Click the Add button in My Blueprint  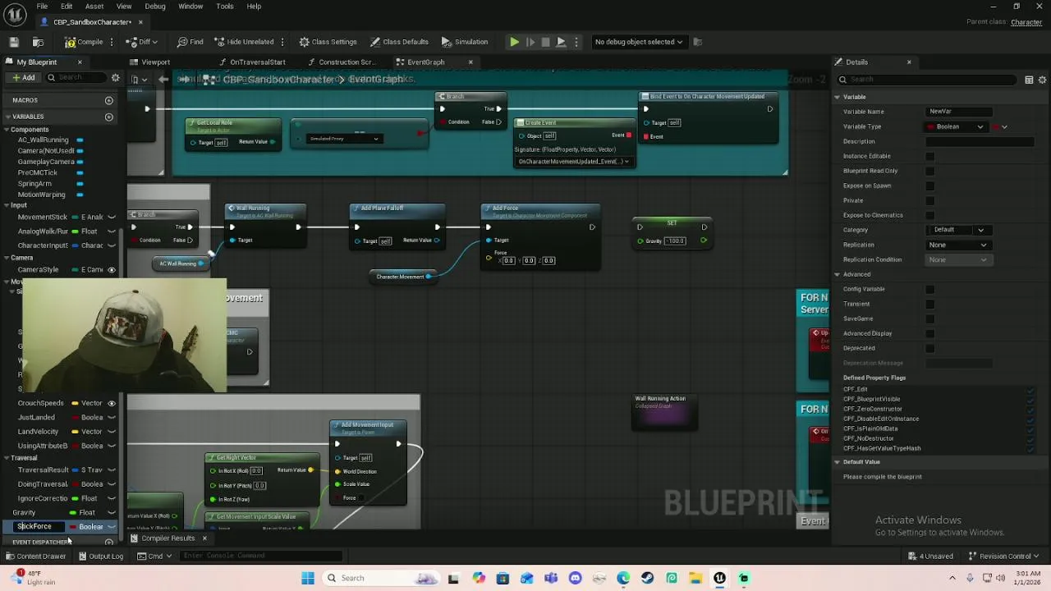23,78
